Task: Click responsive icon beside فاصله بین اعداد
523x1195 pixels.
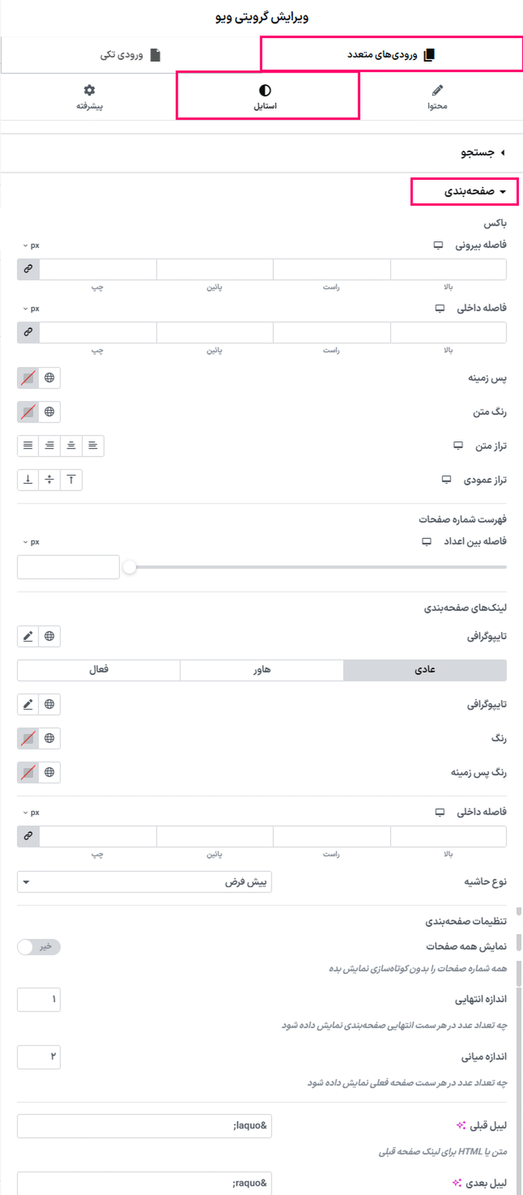Action: [x=426, y=541]
